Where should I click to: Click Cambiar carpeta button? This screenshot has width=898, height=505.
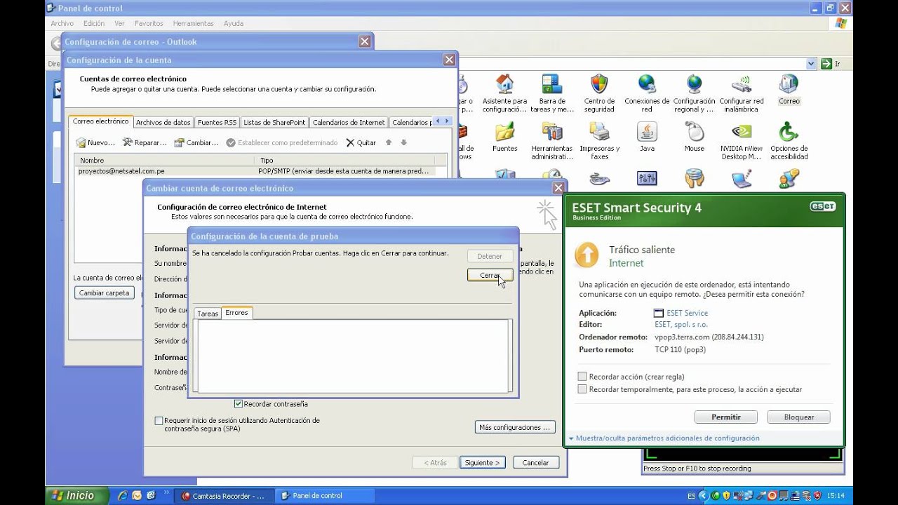click(105, 293)
